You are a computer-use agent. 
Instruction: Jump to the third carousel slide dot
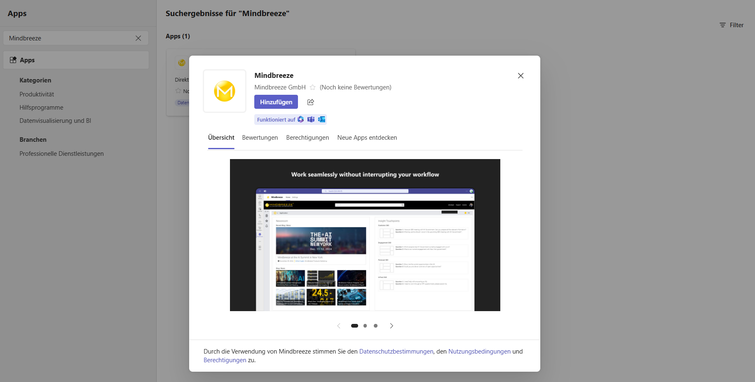pos(375,326)
